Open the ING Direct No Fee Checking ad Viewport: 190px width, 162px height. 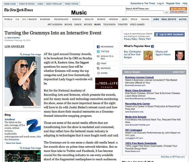178,10
